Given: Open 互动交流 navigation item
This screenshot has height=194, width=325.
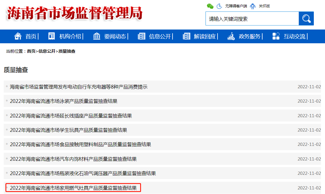Looking at the screenshot, I should coord(295,36).
